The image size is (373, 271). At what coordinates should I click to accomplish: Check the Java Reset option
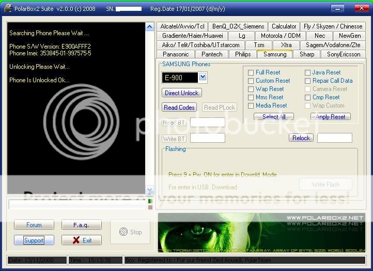pos(307,72)
